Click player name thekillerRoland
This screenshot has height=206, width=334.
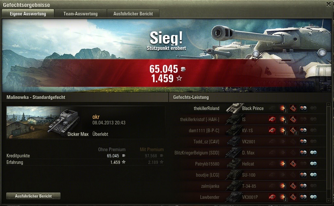tap(207, 108)
